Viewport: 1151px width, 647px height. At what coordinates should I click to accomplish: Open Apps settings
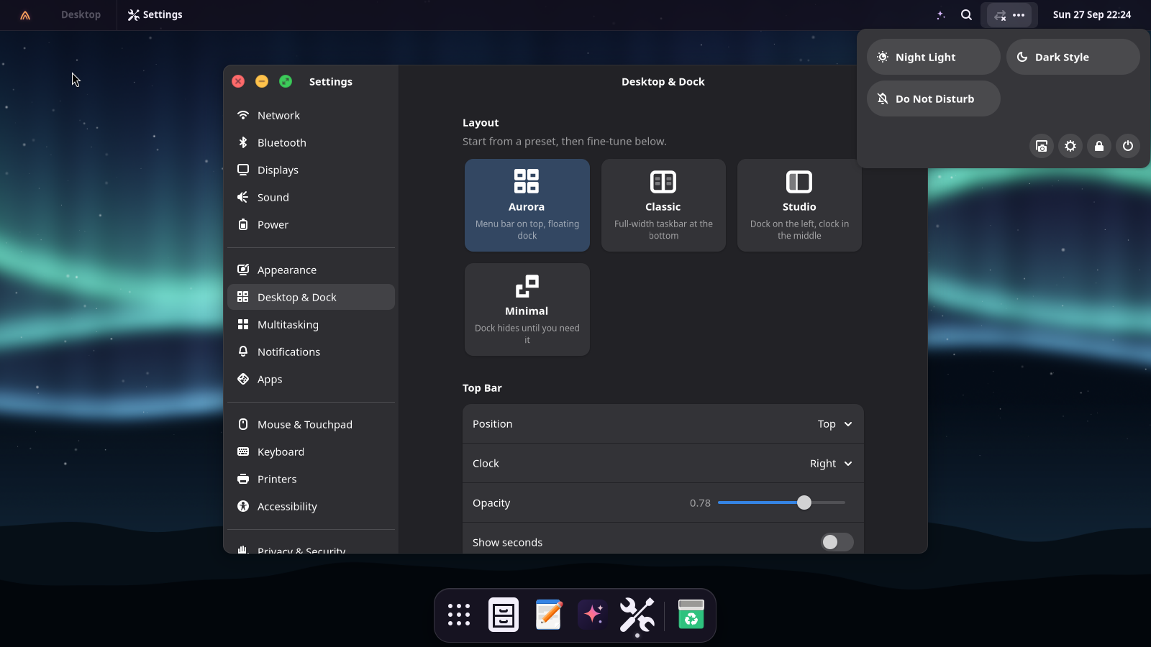pyautogui.click(x=311, y=379)
